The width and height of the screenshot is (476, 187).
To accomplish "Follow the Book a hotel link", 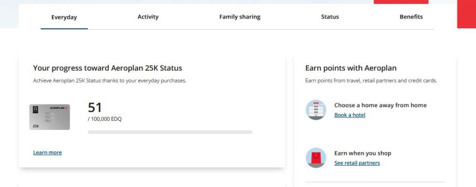I will coord(350,115).
